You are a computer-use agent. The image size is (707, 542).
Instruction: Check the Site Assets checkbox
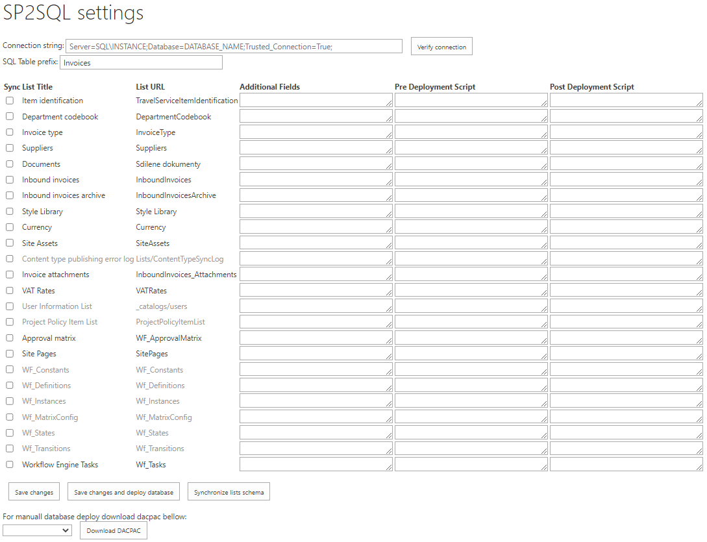(x=10, y=243)
